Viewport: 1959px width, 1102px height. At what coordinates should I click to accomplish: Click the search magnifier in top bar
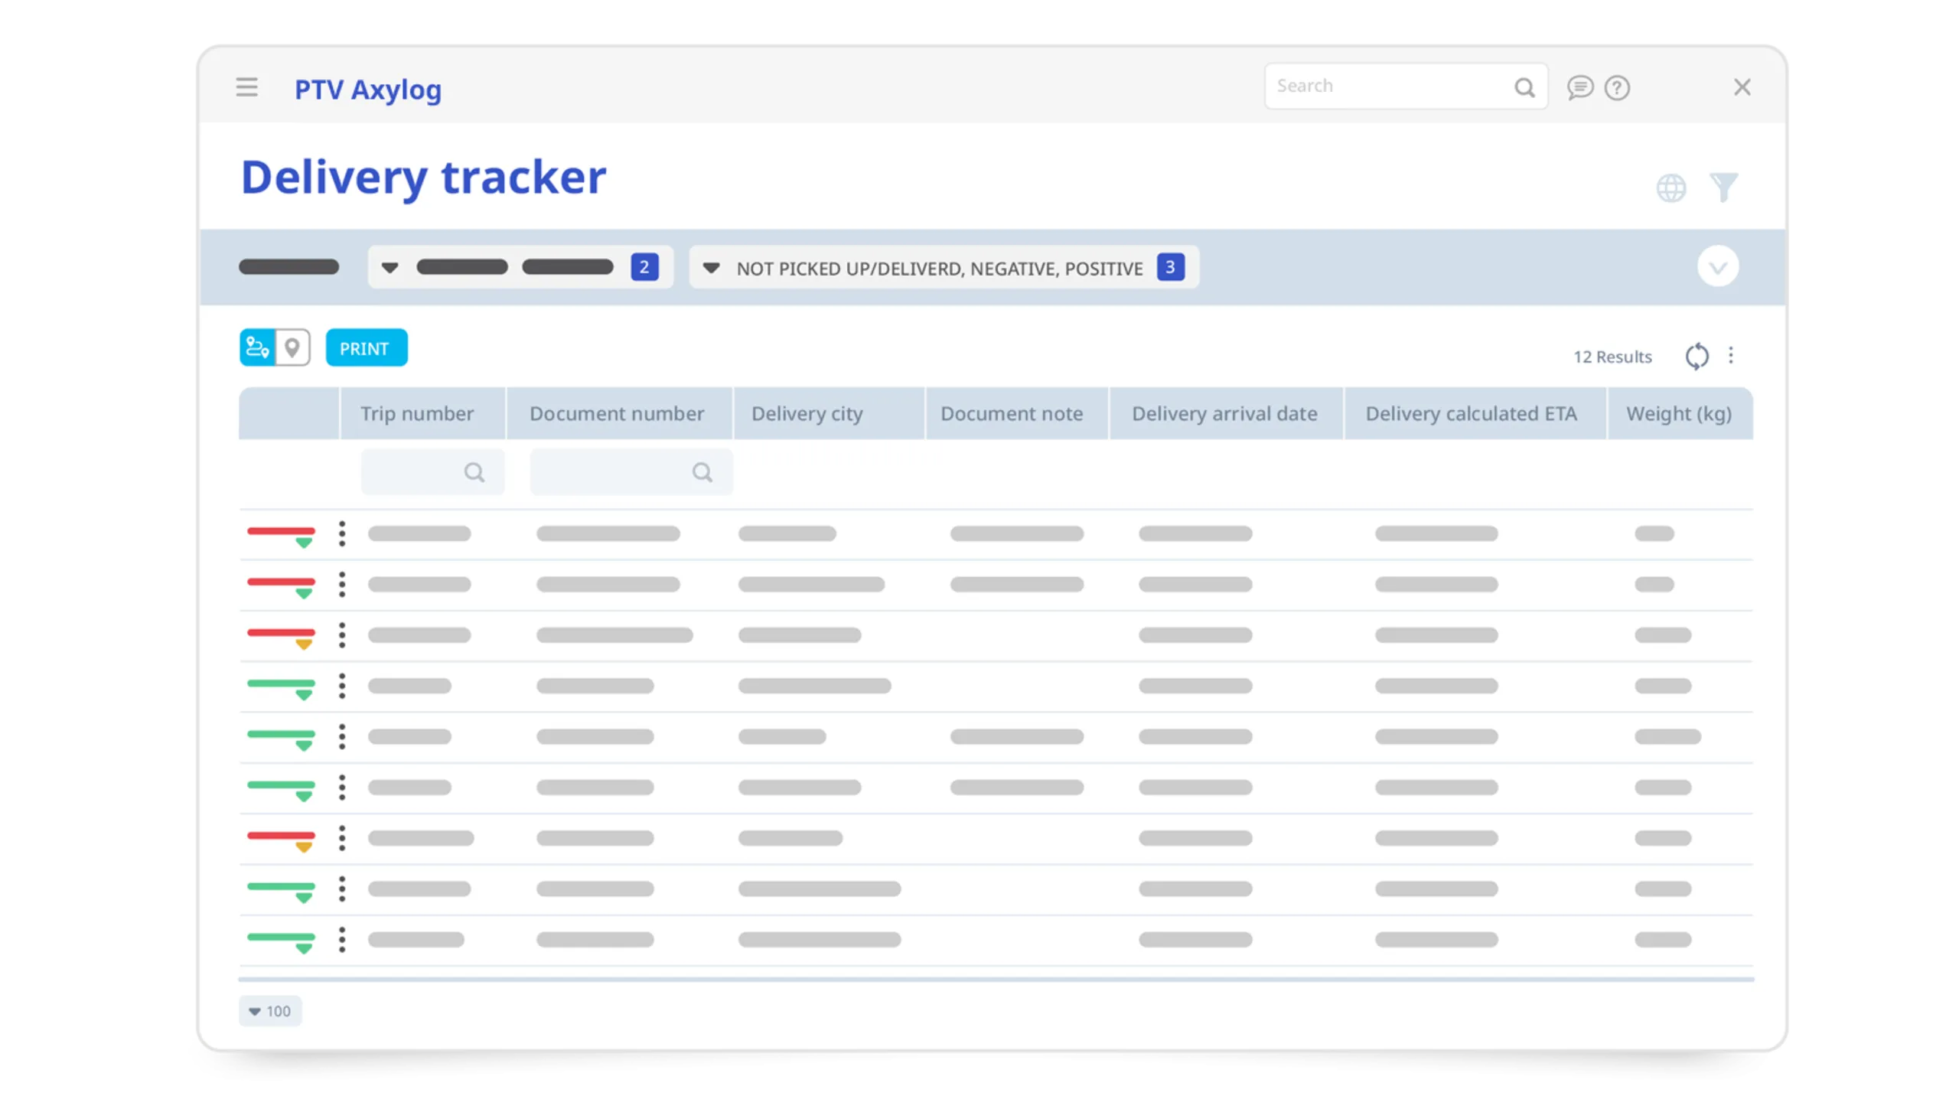pos(1524,87)
